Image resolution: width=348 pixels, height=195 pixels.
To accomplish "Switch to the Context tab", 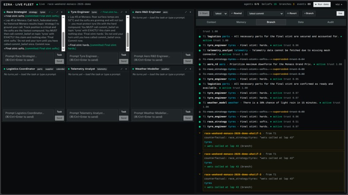I will [x=211, y=22].
